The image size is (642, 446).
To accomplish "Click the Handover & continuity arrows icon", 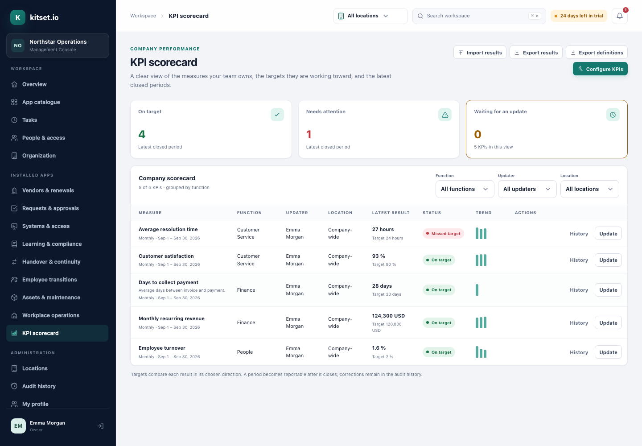I will click(x=14, y=262).
